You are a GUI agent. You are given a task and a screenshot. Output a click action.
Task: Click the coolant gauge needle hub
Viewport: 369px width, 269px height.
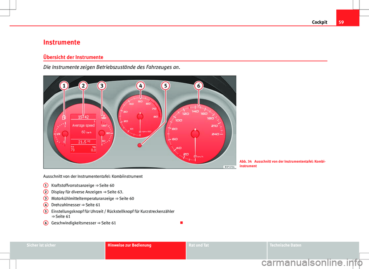[101, 133]
